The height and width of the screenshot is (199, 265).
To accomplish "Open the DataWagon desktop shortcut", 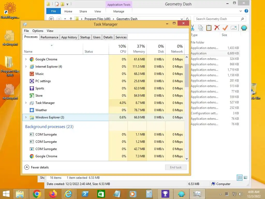I will point(10,10).
